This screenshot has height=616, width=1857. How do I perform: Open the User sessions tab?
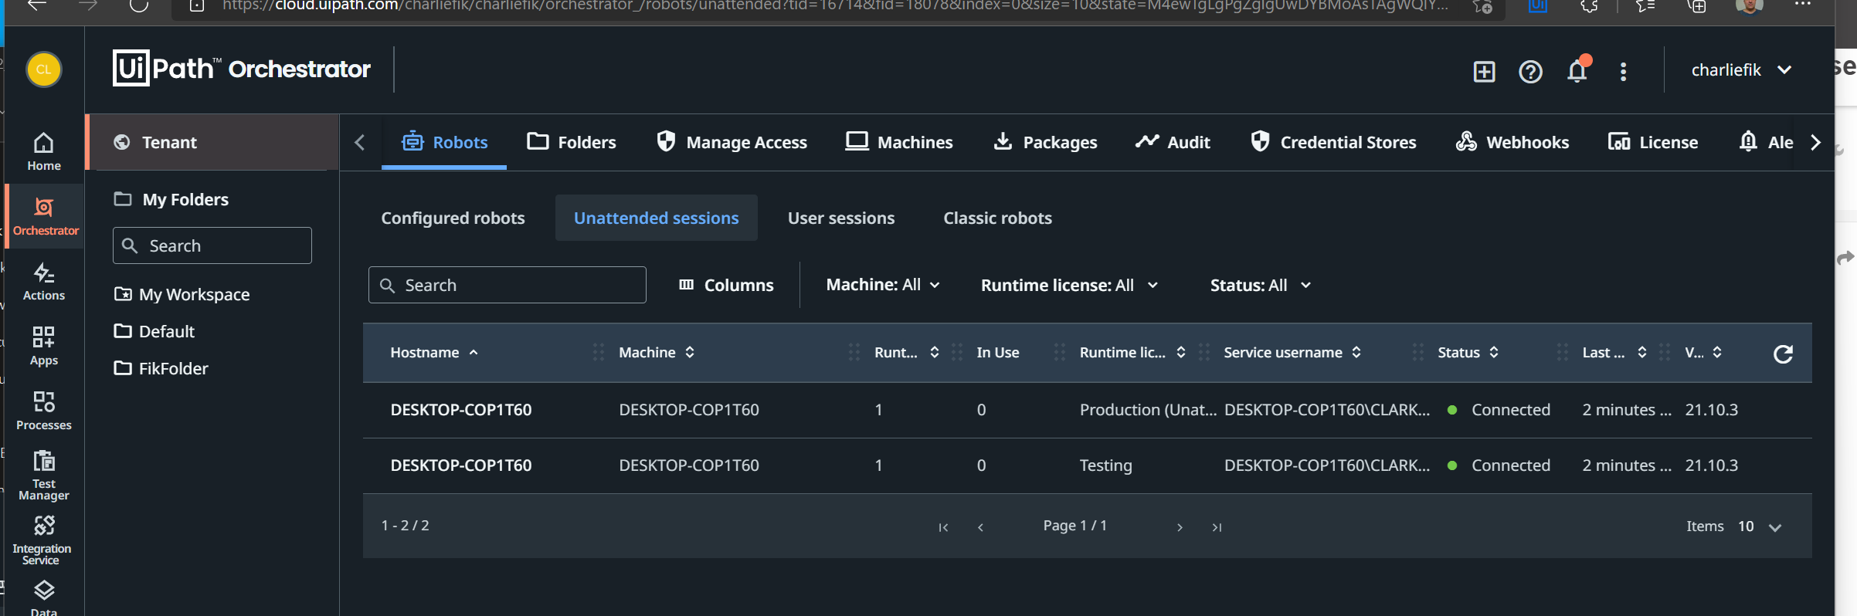(x=840, y=218)
